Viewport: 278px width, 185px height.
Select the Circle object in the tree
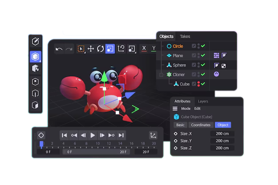(x=178, y=46)
